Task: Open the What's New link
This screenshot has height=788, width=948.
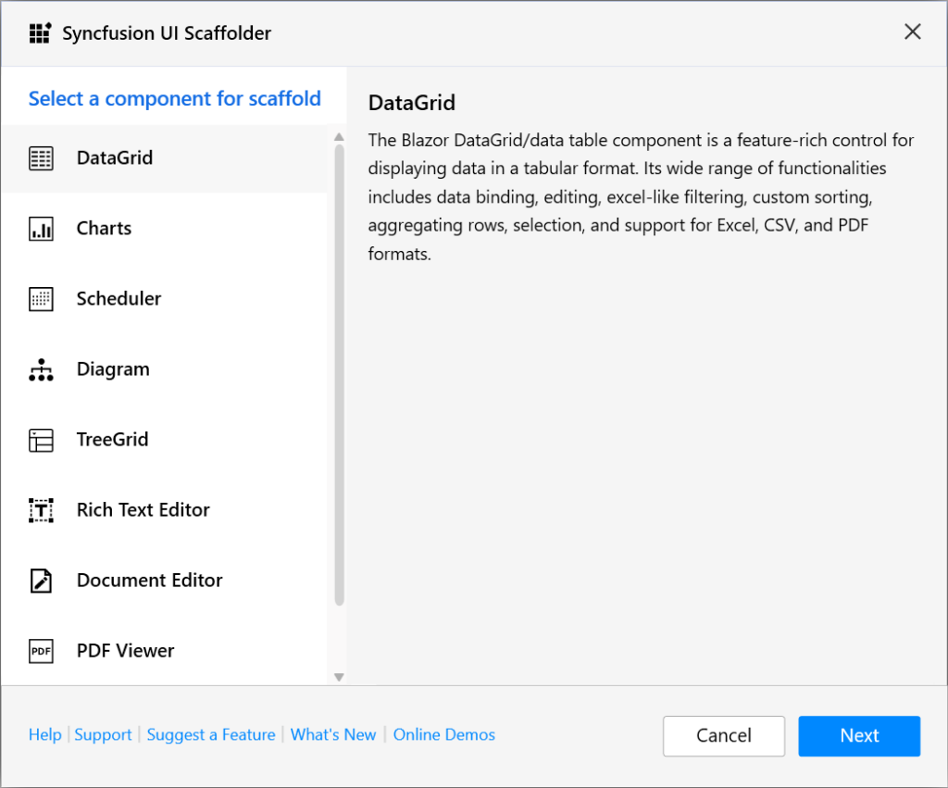Action: tap(333, 734)
